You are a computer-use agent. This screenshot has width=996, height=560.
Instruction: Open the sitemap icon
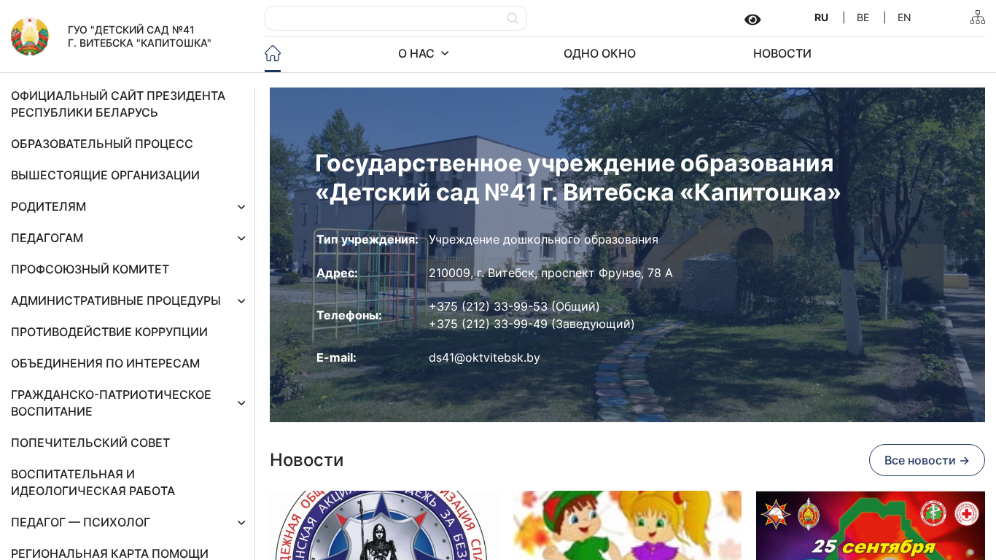pyautogui.click(x=978, y=17)
